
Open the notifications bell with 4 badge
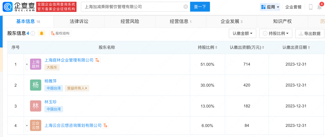319,7
